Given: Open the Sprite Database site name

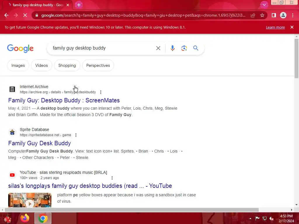Looking at the screenshot, I should [34, 129].
